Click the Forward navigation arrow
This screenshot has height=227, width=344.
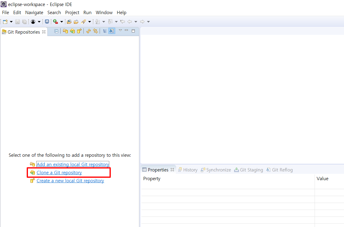point(142,22)
